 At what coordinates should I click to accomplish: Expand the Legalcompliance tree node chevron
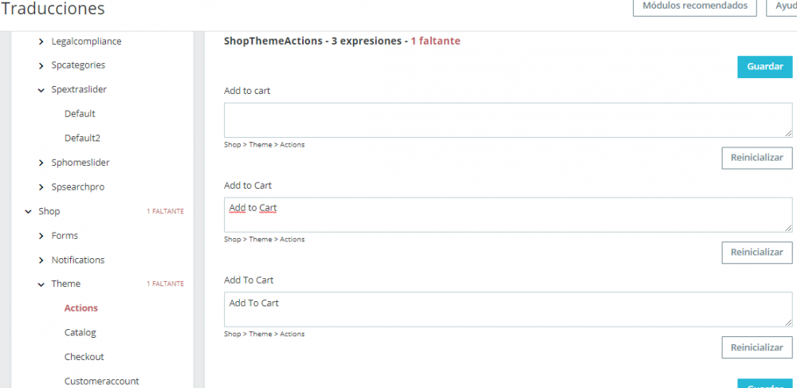(x=41, y=41)
